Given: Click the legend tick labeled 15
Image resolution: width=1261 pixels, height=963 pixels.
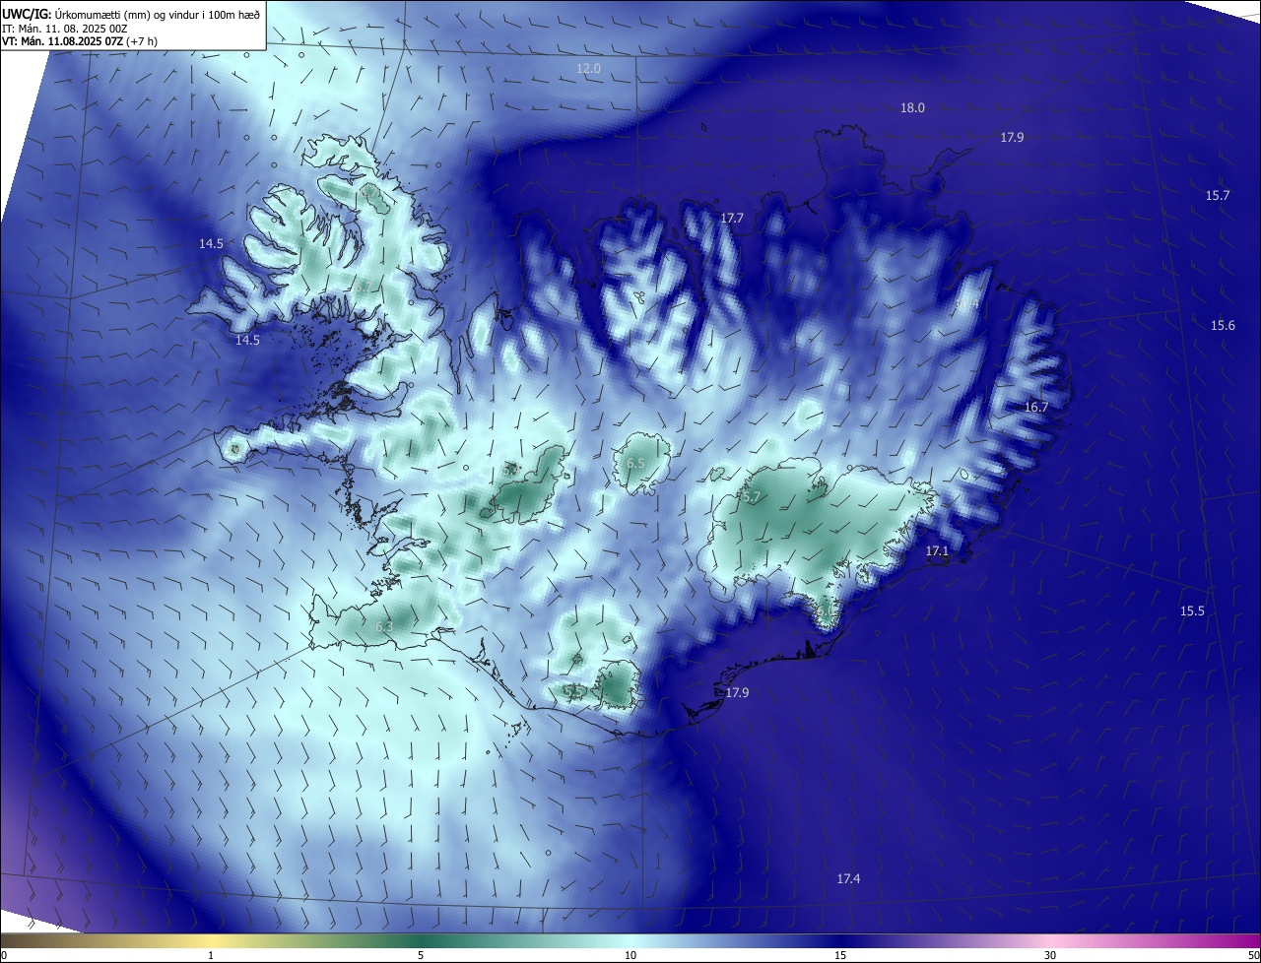Looking at the screenshot, I should (840, 955).
